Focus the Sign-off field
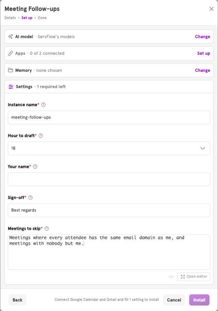 [x=109, y=210]
